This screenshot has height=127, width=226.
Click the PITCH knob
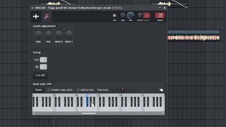pyautogui.click(x=139, y=16)
